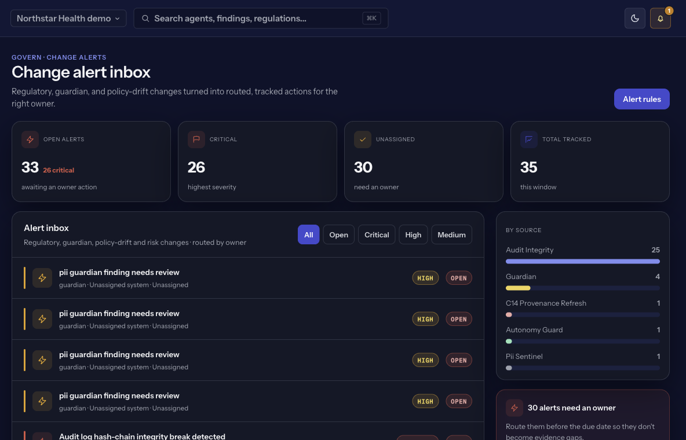Open notifications bell icon
Screen dimensions: 686x440
[x=660, y=19]
